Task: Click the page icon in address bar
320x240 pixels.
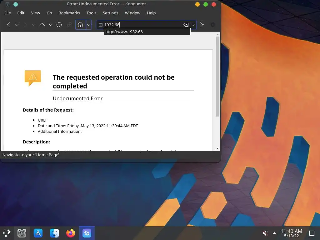Action: (x=100, y=25)
